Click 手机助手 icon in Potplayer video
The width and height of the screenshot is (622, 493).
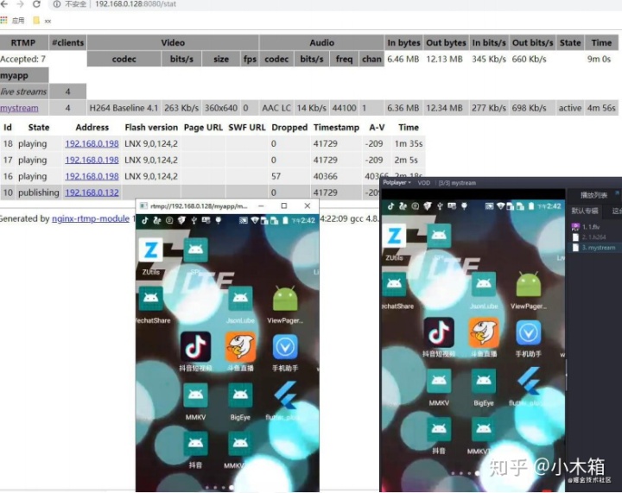pyautogui.click(x=529, y=333)
